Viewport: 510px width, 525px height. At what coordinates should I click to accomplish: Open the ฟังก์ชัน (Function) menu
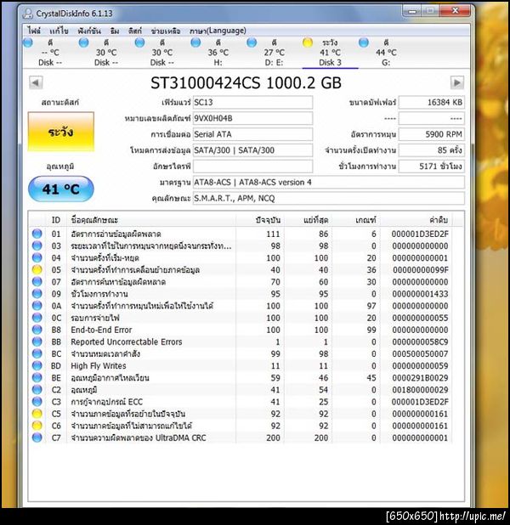(x=89, y=31)
